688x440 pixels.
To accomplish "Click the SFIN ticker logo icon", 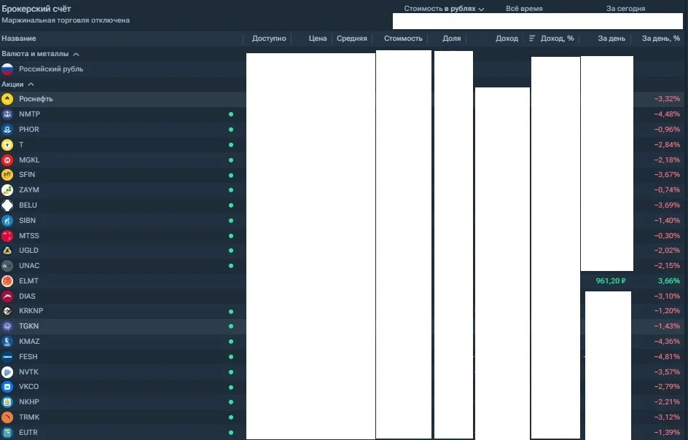I will coord(7,175).
